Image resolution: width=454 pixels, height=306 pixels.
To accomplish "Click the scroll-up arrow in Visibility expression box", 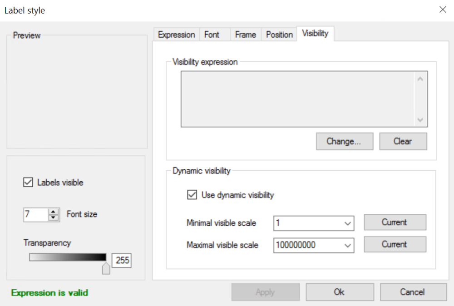I will pyautogui.click(x=420, y=78).
